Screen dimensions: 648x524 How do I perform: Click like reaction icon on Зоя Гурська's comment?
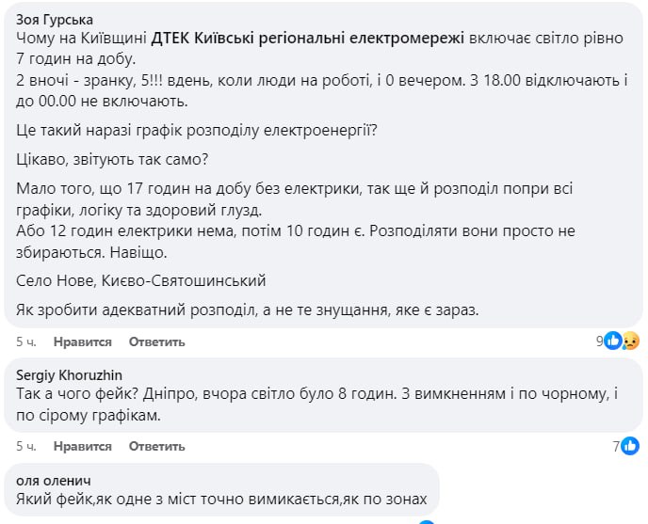[613, 341]
